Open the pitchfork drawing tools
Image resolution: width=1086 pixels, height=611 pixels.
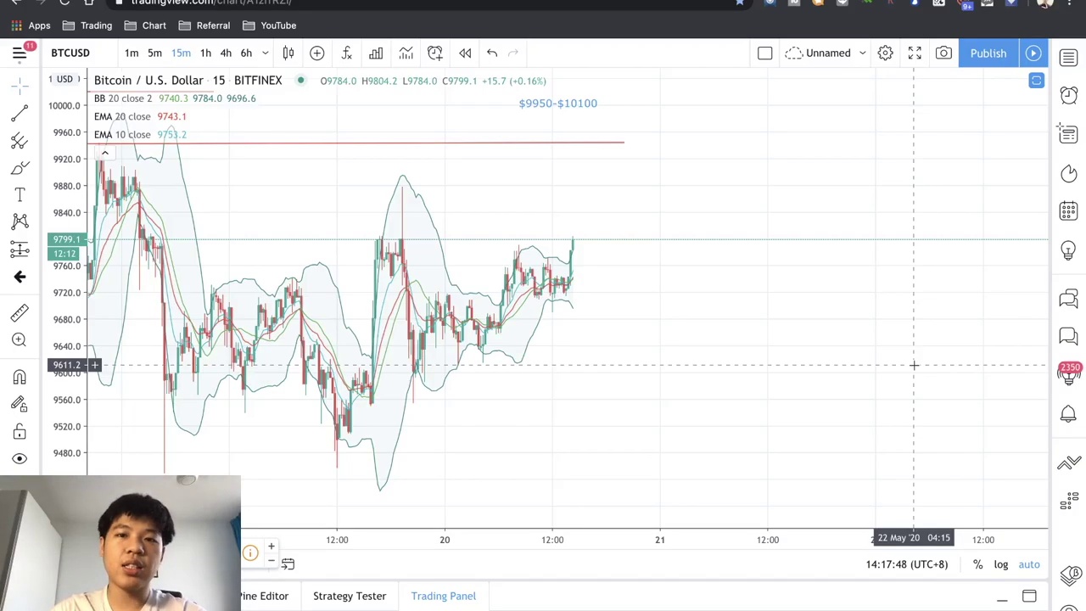20,140
